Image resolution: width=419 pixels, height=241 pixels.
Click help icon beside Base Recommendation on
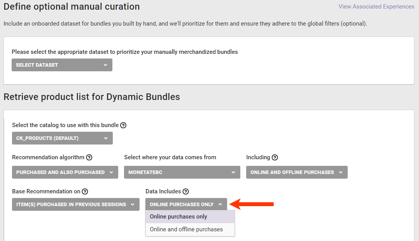point(85,191)
